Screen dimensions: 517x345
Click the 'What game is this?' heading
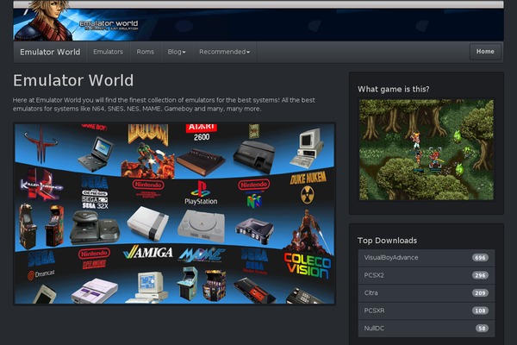pos(394,89)
